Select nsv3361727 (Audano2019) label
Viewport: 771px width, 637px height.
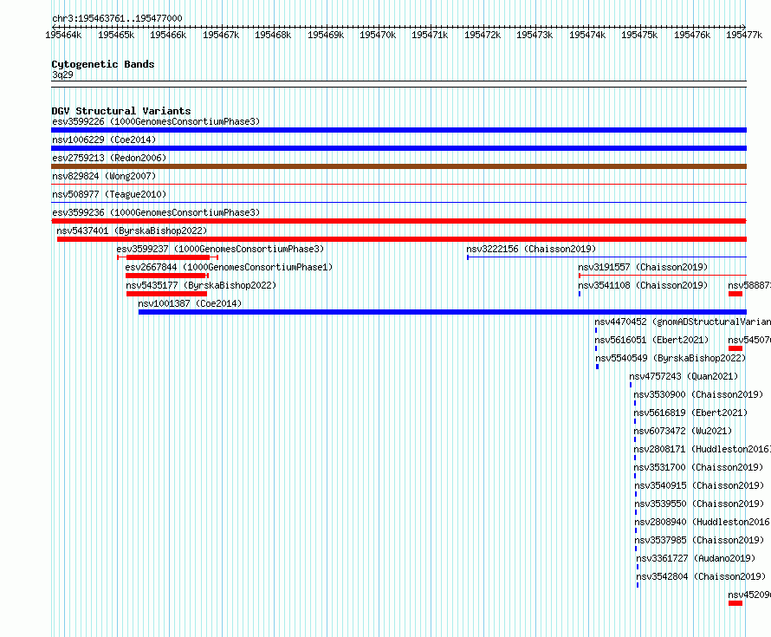(696, 558)
